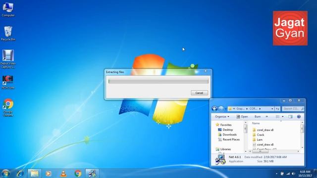Launch Internet Explorer from taskbar

click(x=20, y=174)
